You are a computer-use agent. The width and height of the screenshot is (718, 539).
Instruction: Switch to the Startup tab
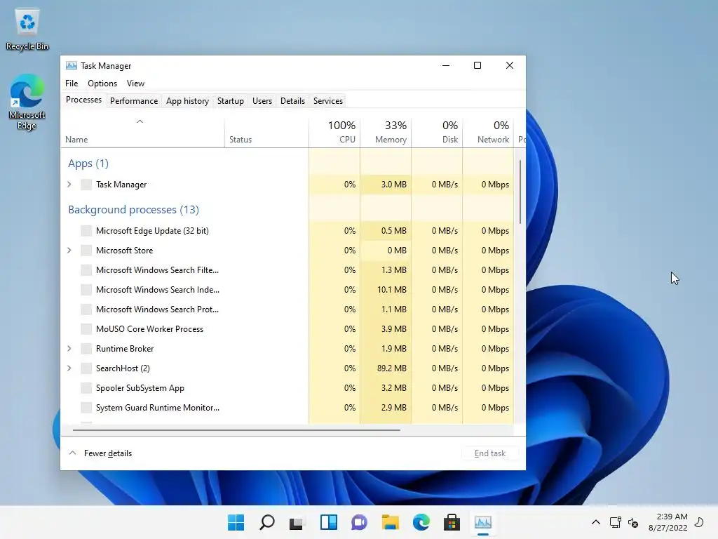pyautogui.click(x=230, y=101)
